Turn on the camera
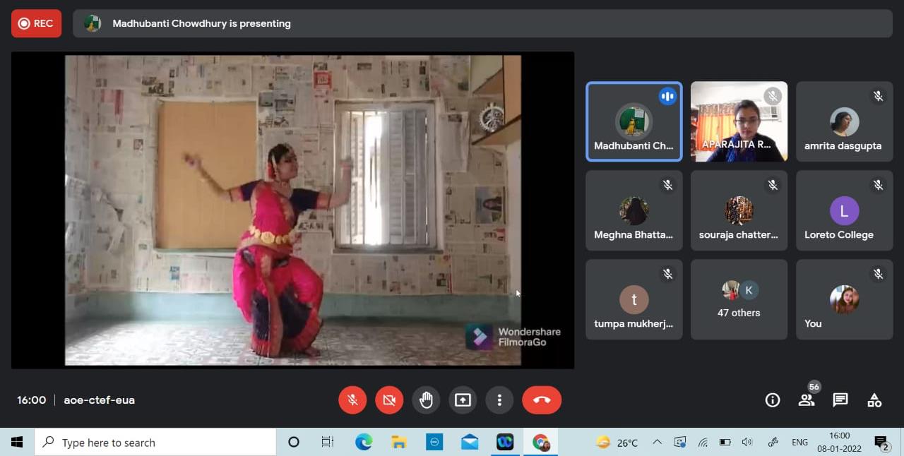 389,400
